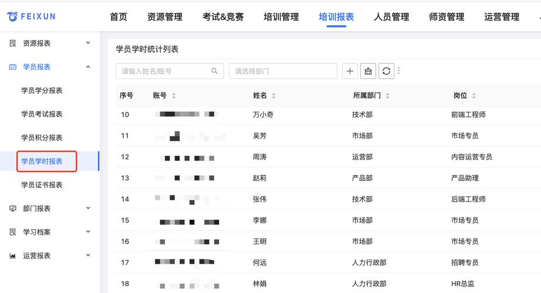This screenshot has height=293, width=541.
Task: Open 学员积分报表 in sidebar
Action: click(42, 138)
